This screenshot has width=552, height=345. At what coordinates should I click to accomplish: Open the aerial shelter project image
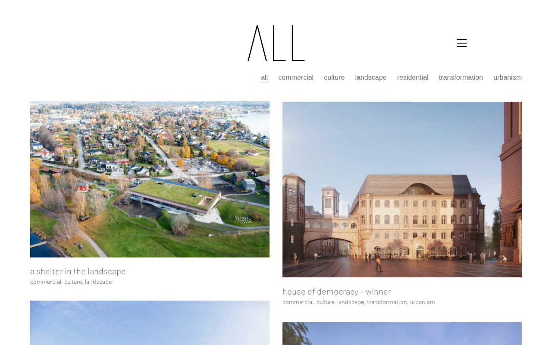150,179
